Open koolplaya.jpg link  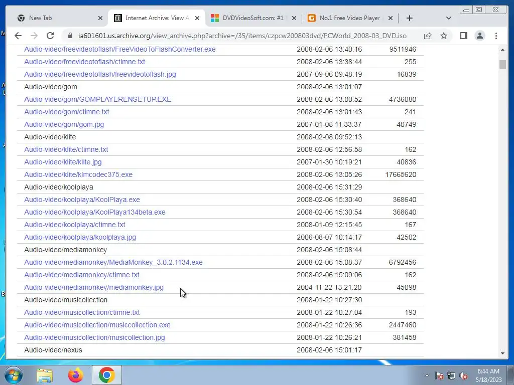[x=80, y=237]
